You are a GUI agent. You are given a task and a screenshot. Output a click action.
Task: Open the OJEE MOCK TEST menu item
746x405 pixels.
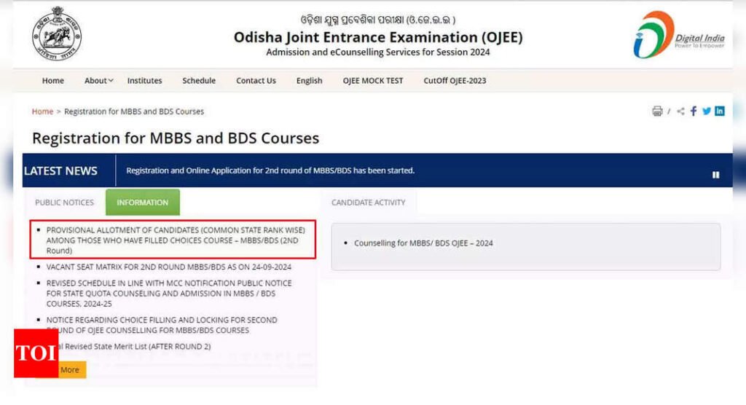(x=373, y=80)
